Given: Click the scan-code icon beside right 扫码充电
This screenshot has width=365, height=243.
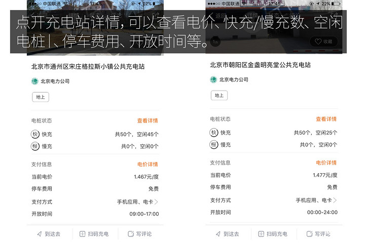Looking at the screenshot, I should click(x=261, y=234).
